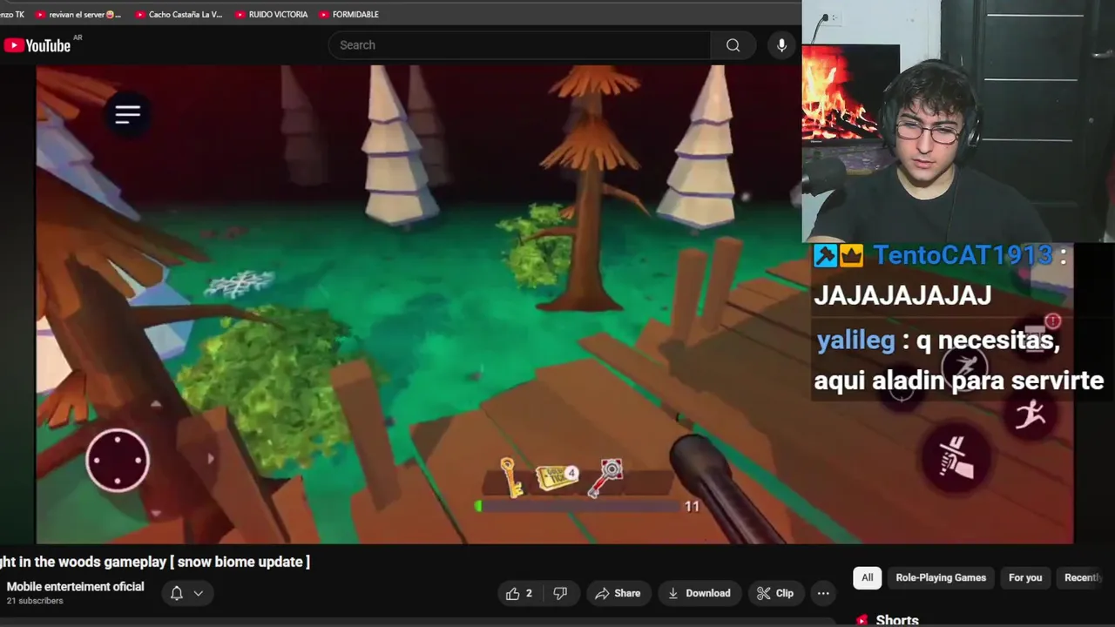Clip the video
1115x627 pixels.
pyautogui.click(x=774, y=593)
